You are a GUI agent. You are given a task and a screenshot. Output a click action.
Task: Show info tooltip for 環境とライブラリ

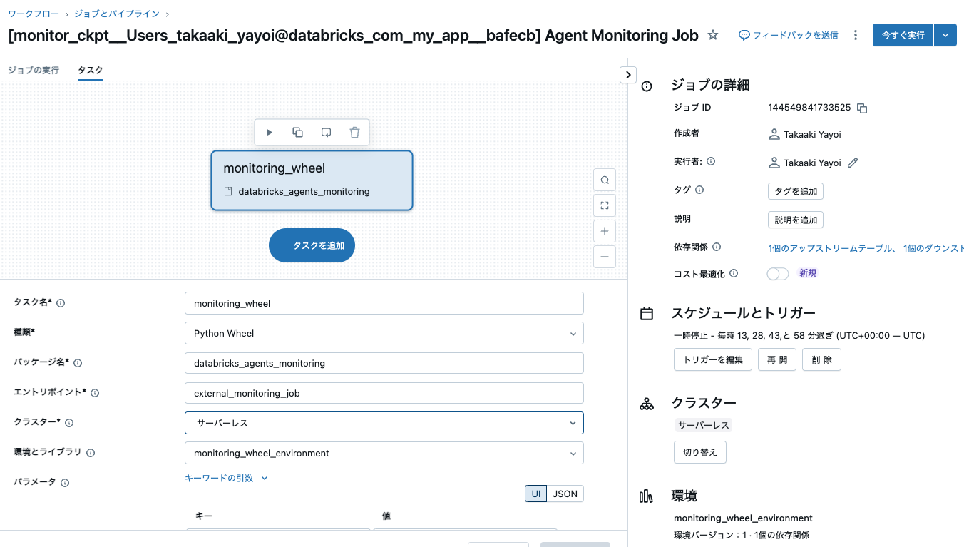click(x=91, y=453)
